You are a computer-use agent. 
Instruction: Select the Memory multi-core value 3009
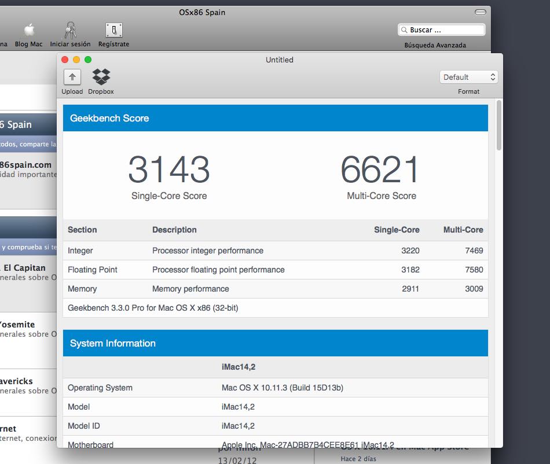(x=474, y=289)
